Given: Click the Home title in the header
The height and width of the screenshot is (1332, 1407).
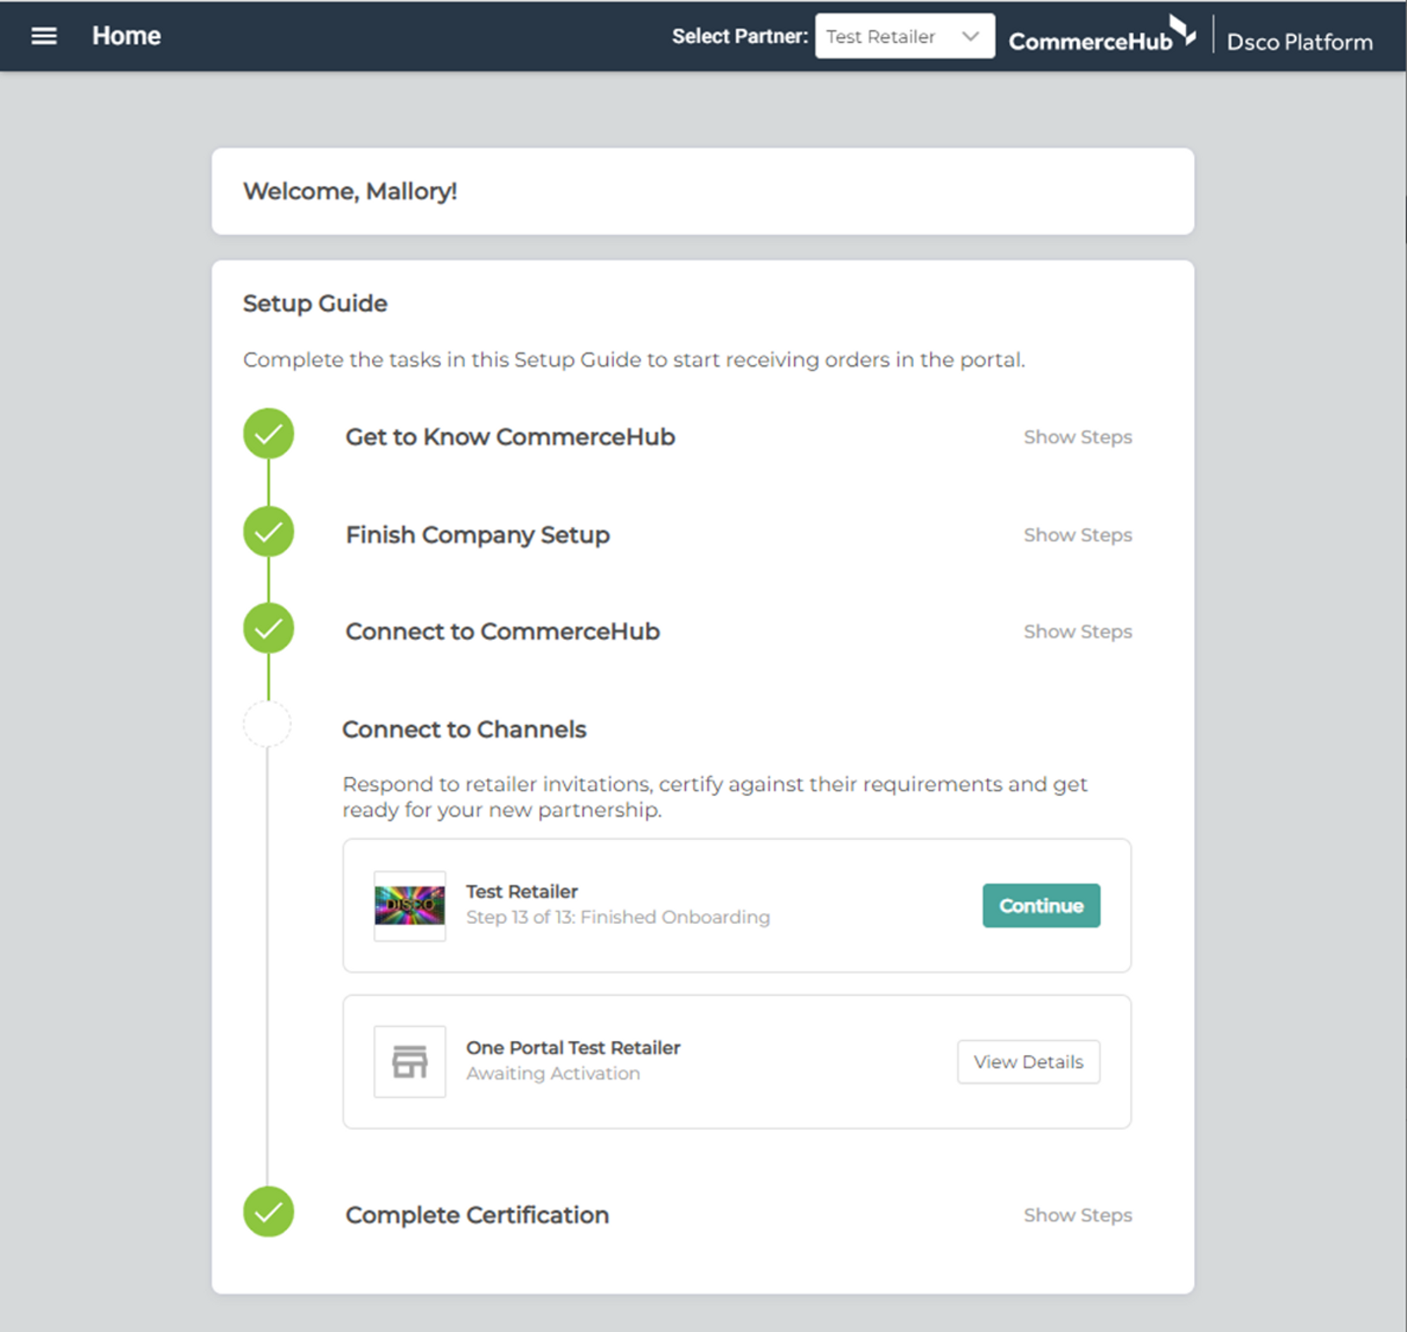Looking at the screenshot, I should point(127,36).
